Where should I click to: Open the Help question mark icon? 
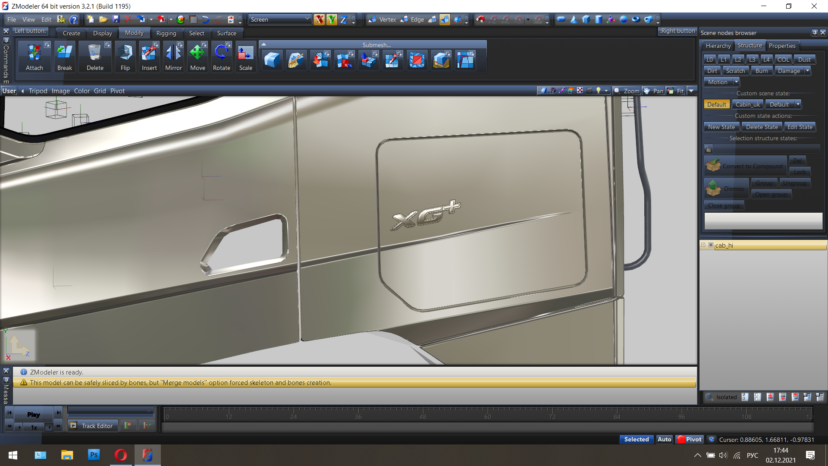[74, 19]
